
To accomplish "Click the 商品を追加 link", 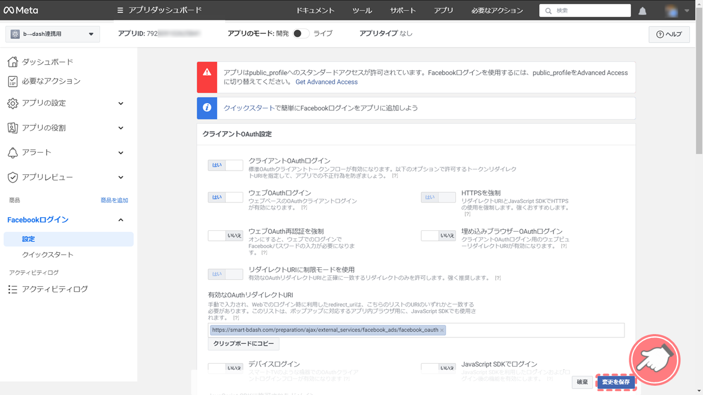I will click(114, 200).
